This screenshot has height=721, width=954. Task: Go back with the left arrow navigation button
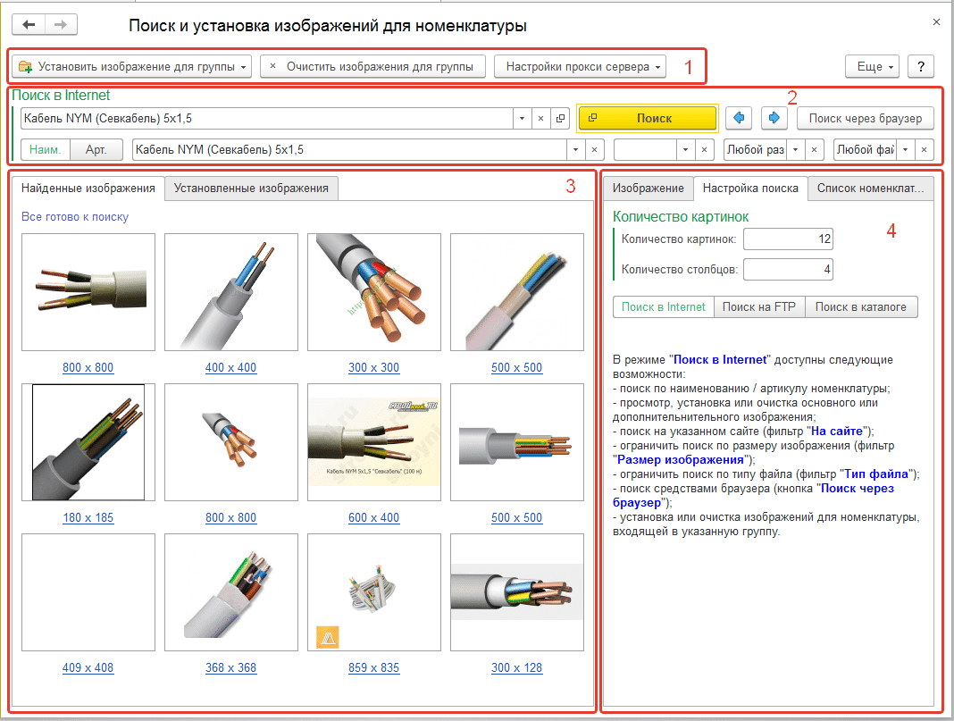(29, 25)
